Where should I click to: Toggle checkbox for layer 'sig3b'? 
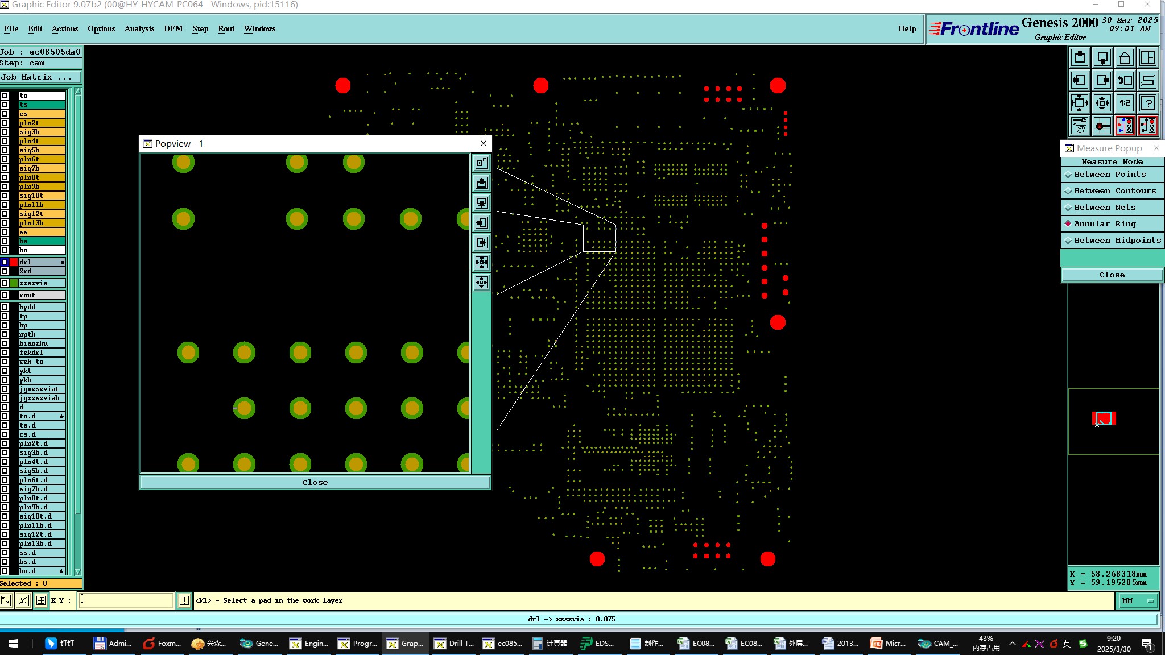pos(5,132)
